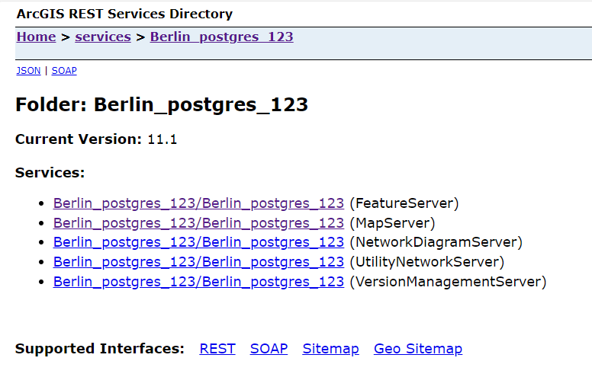The height and width of the screenshot is (377, 592).
Task: Click the (FeatureServer) type label
Action: [404, 203]
